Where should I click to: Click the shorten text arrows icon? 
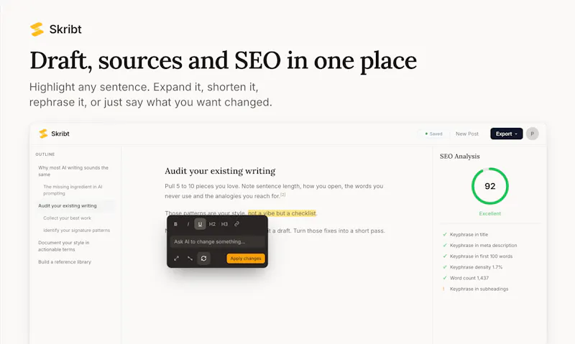(x=190, y=259)
